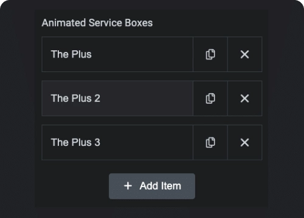The height and width of the screenshot is (218, 304).
Task: Expand the "The Plus 3" repeater item
Action: pyautogui.click(x=117, y=142)
